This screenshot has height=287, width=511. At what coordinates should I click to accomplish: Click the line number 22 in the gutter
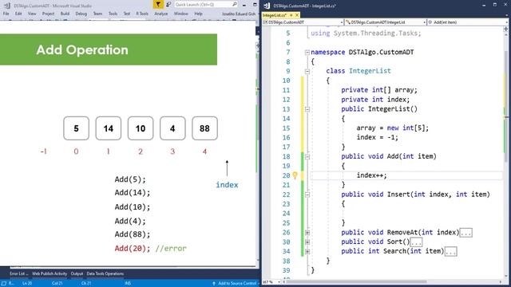coord(286,195)
